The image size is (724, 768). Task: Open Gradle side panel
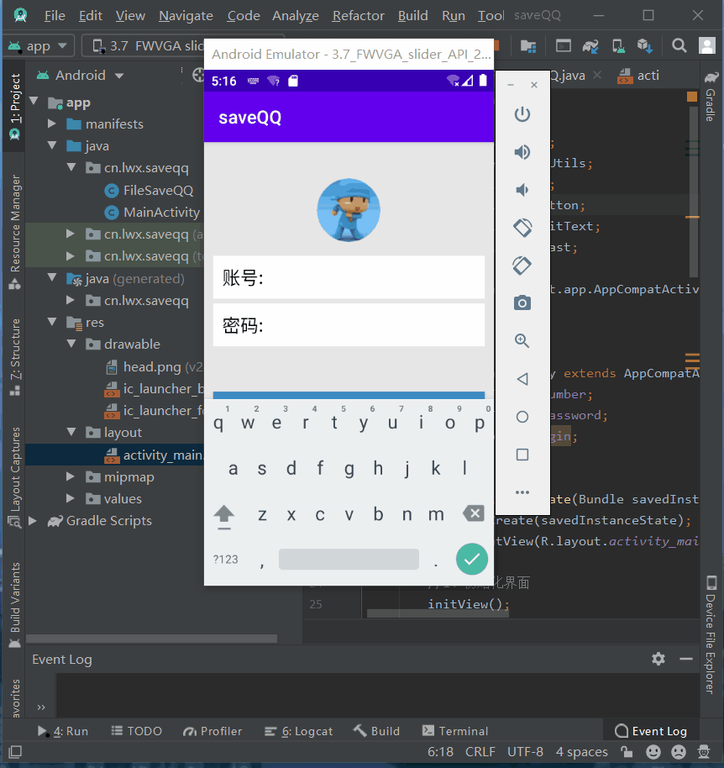tap(711, 98)
